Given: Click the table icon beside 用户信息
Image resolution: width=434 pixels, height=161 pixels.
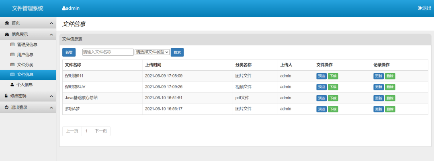Looking at the screenshot, I should tap(12, 55).
